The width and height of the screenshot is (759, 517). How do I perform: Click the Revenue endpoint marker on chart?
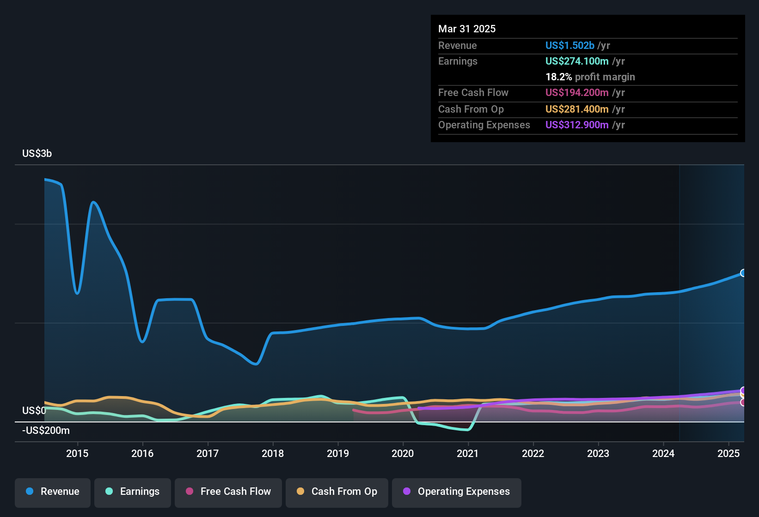tap(743, 273)
